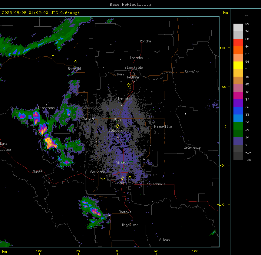261x255 pixels.
Task: Click the Limestone label
Action: click(x=46, y=108)
